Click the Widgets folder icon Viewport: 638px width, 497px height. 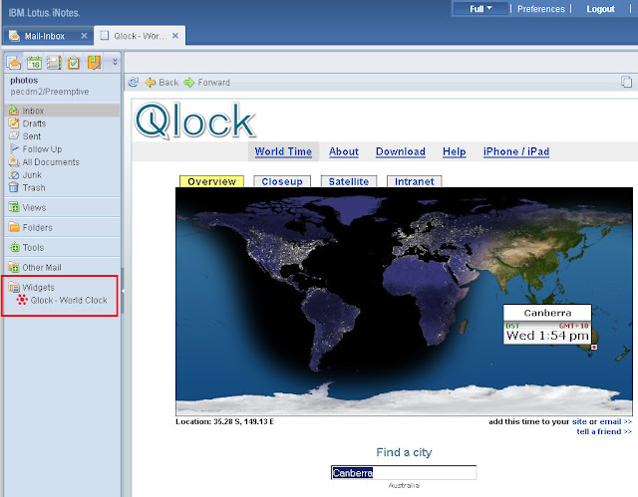click(x=14, y=287)
